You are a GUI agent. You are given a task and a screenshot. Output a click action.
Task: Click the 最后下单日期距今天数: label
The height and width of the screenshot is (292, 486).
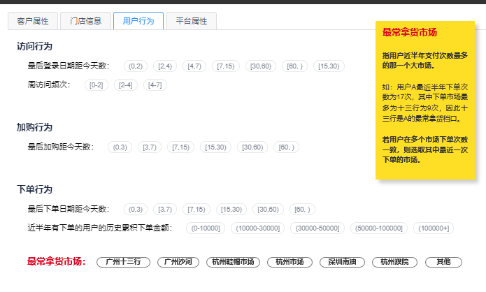pos(69,209)
